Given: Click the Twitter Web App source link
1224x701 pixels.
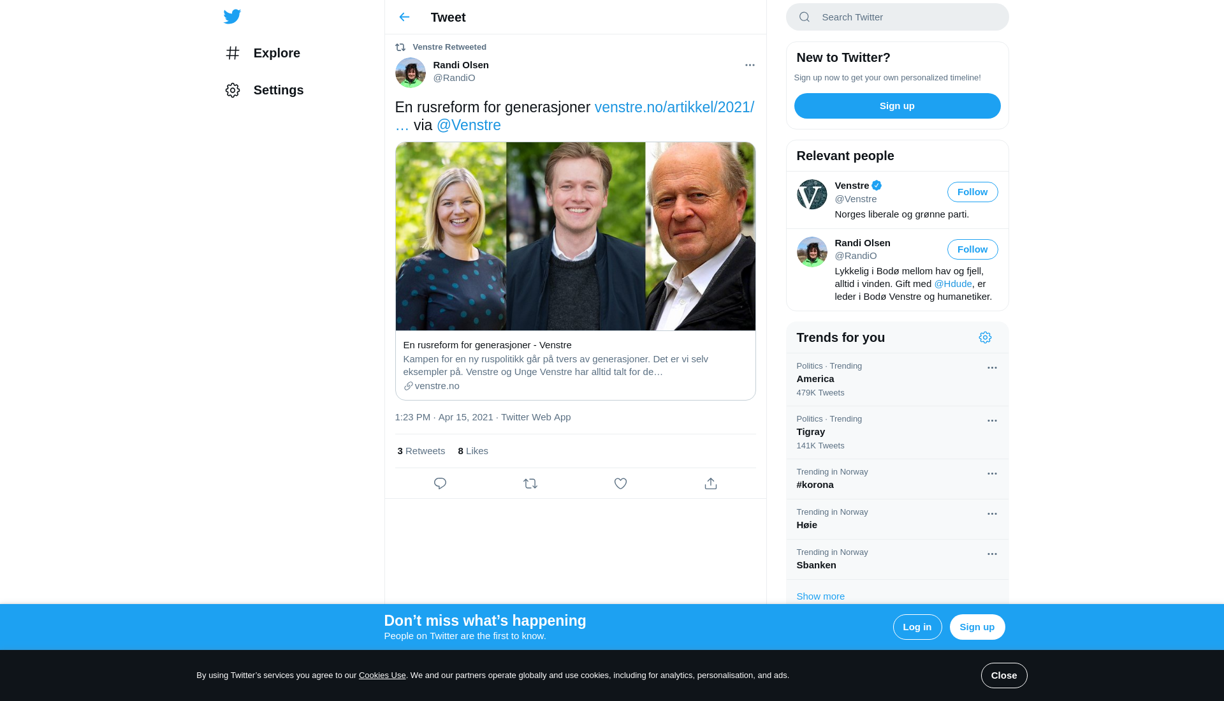Looking at the screenshot, I should [x=535, y=417].
